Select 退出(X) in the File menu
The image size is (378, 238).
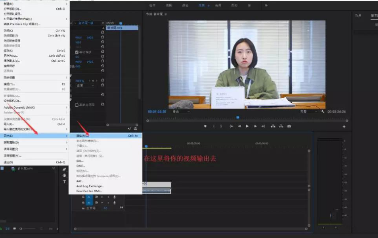pos(35,162)
